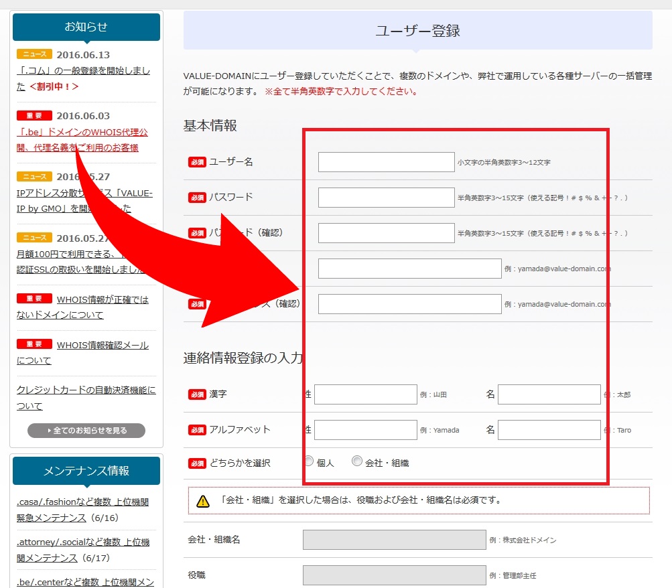Click the アルファベット 姓 input field

366,430
